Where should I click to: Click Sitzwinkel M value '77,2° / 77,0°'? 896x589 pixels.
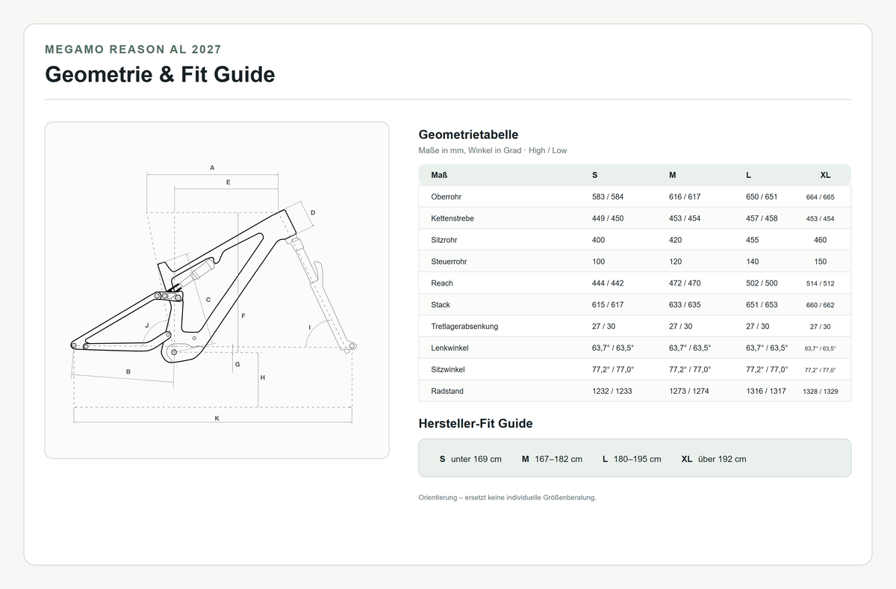pos(690,370)
